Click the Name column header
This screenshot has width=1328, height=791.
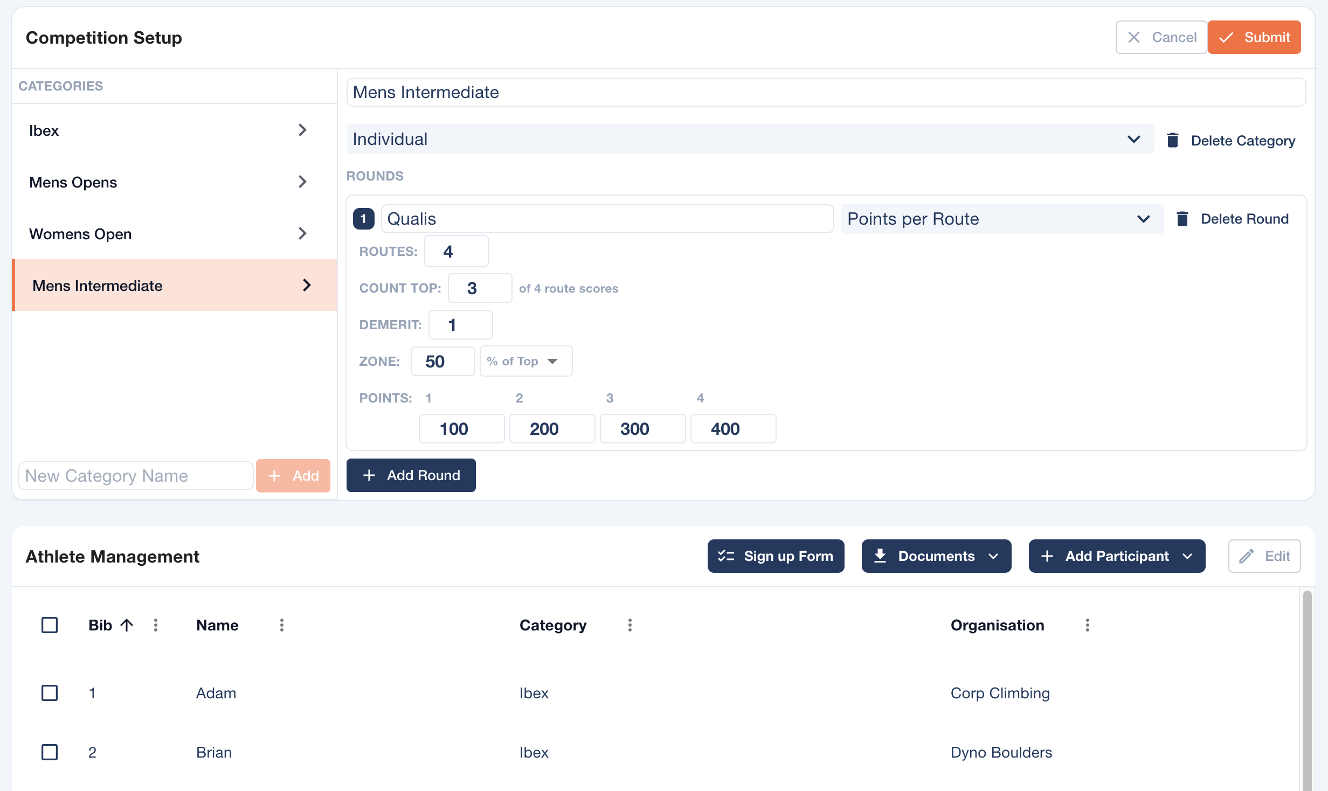(x=217, y=625)
